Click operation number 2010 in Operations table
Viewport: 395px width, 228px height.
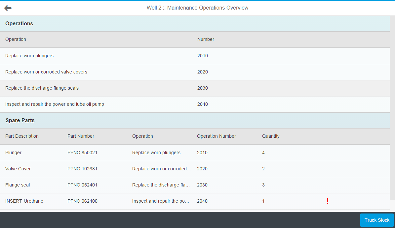pyautogui.click(x=203, y=56)
